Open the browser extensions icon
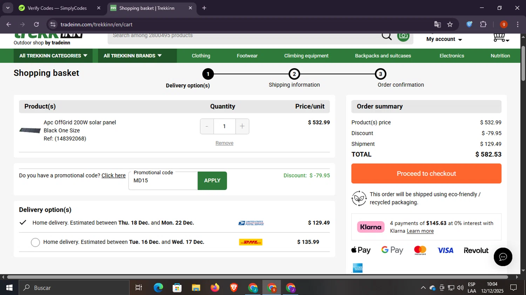Screen dimensions: 526x295 (x=483, y=24)
